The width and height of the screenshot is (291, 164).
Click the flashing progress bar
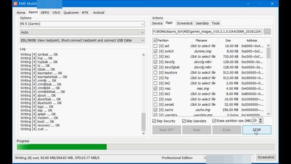145,147
